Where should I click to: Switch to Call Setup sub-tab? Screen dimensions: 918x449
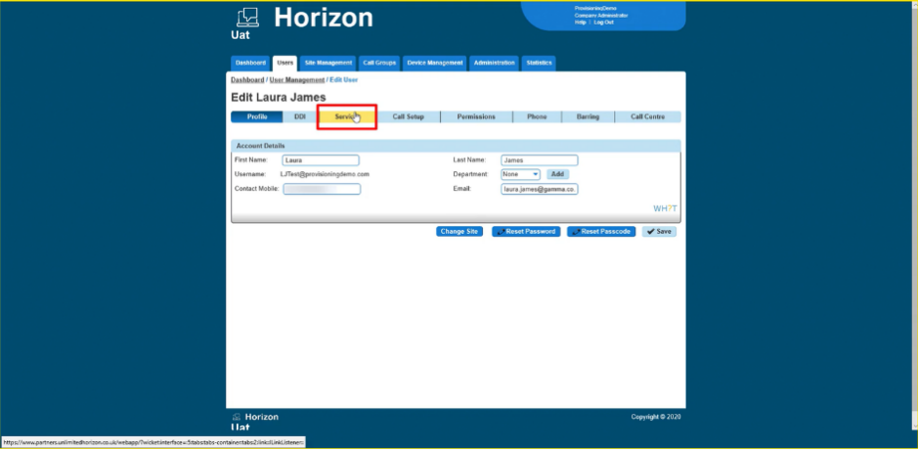[408, 116]
